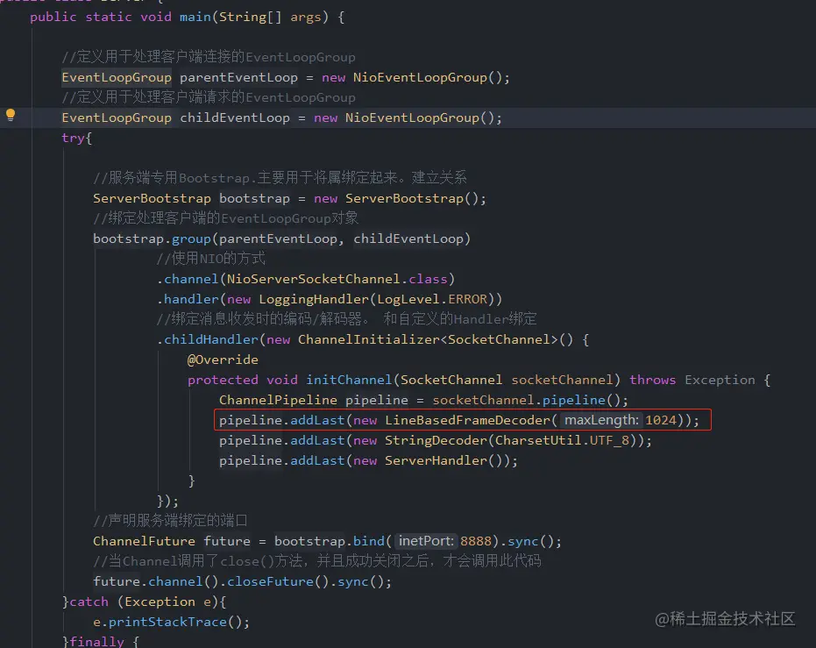Image resolution: width=816 pixels, height=648 pixels.
Task: Click "childEventLoop" in its declaration line
Action: [235, 118]
